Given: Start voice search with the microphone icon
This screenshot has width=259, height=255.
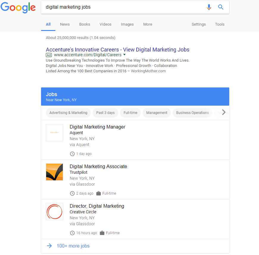Looking at the screenshot, I should click(x=209, y=7).
